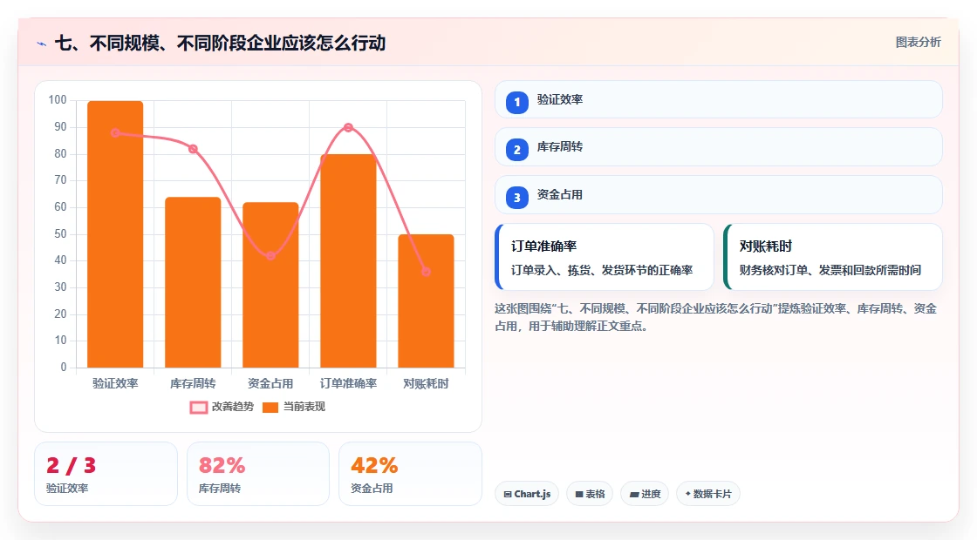Click the 验证效率 orange bar in the chart
The height and width of the screenshot is (540, 977).
(x=115, y=234)
